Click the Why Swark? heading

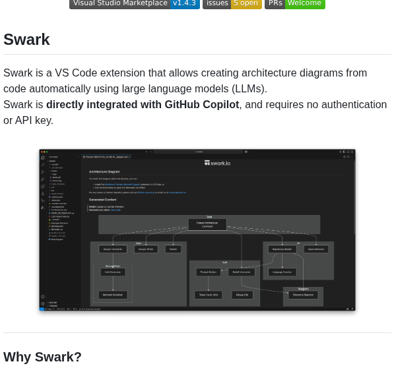tap(42, 357)
